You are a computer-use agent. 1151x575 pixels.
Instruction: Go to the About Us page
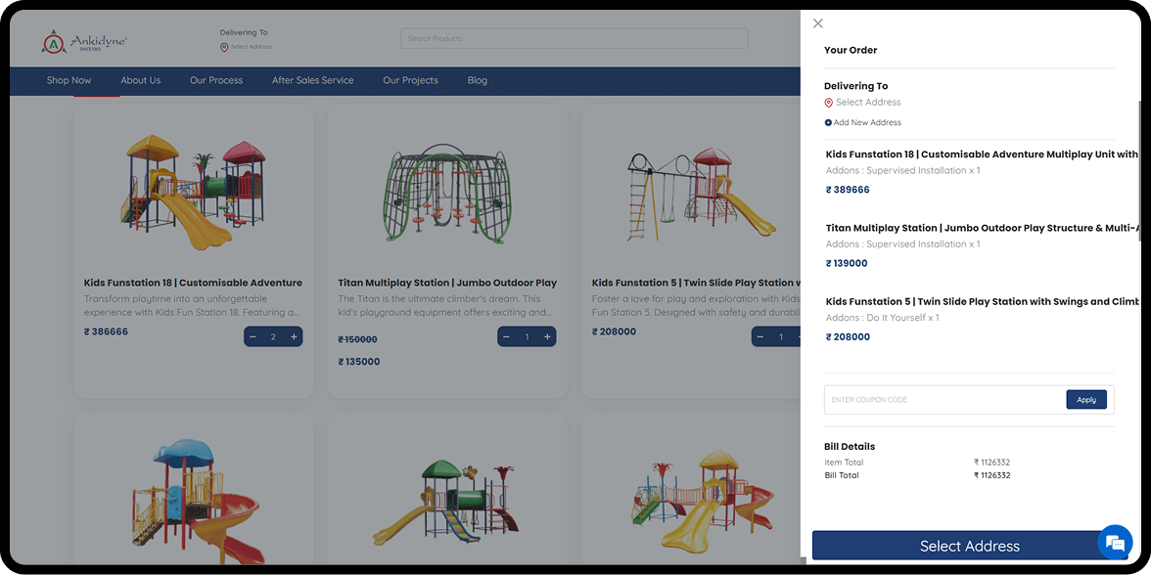coord(141,80)
